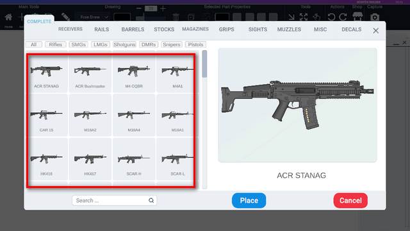The height and width of the screenshot is (231, 410).
Task: Filter the list by SMGs
Action: click(x=78, y=44)
